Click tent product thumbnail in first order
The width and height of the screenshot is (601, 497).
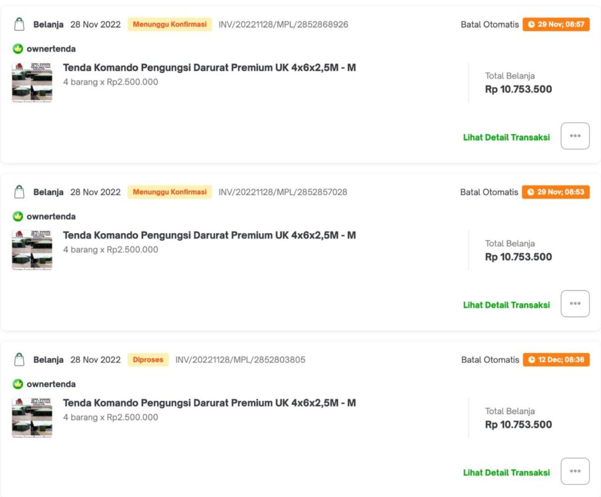pos(32,82)
